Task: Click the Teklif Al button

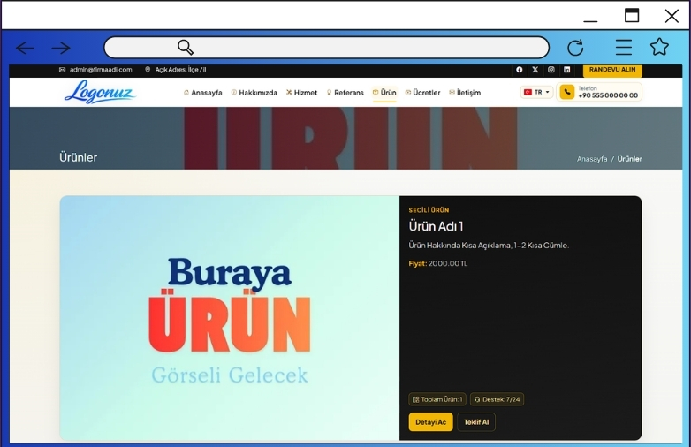Action: point(476,422)
